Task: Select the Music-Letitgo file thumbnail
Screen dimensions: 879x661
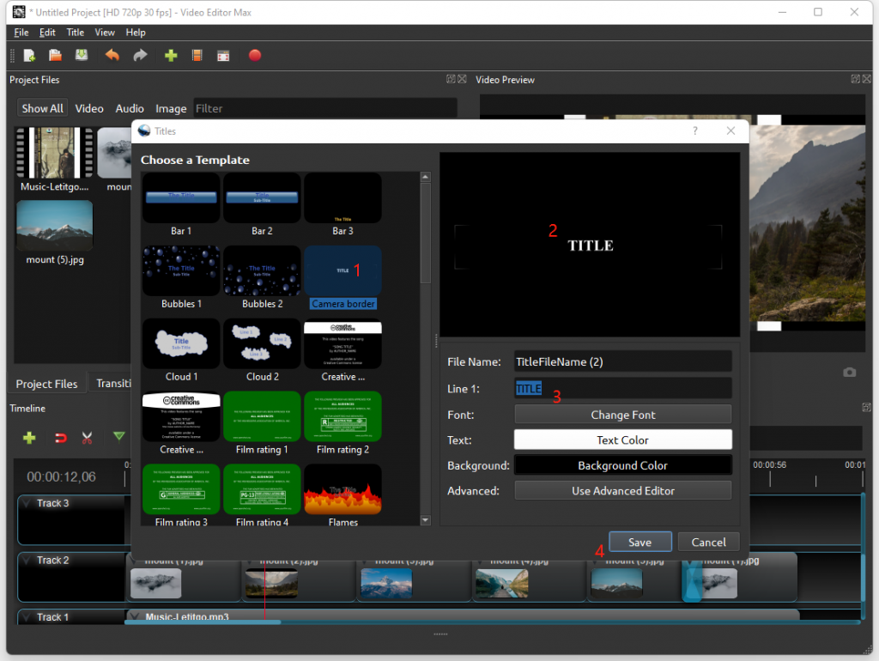Action: pos(54,160)
